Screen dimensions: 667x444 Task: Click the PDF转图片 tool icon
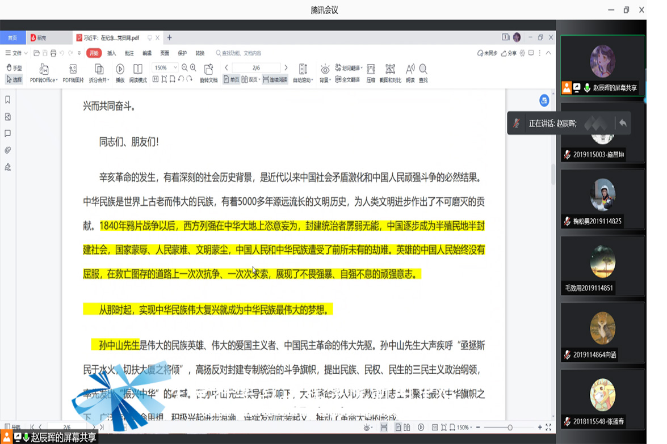coord(73,69)
